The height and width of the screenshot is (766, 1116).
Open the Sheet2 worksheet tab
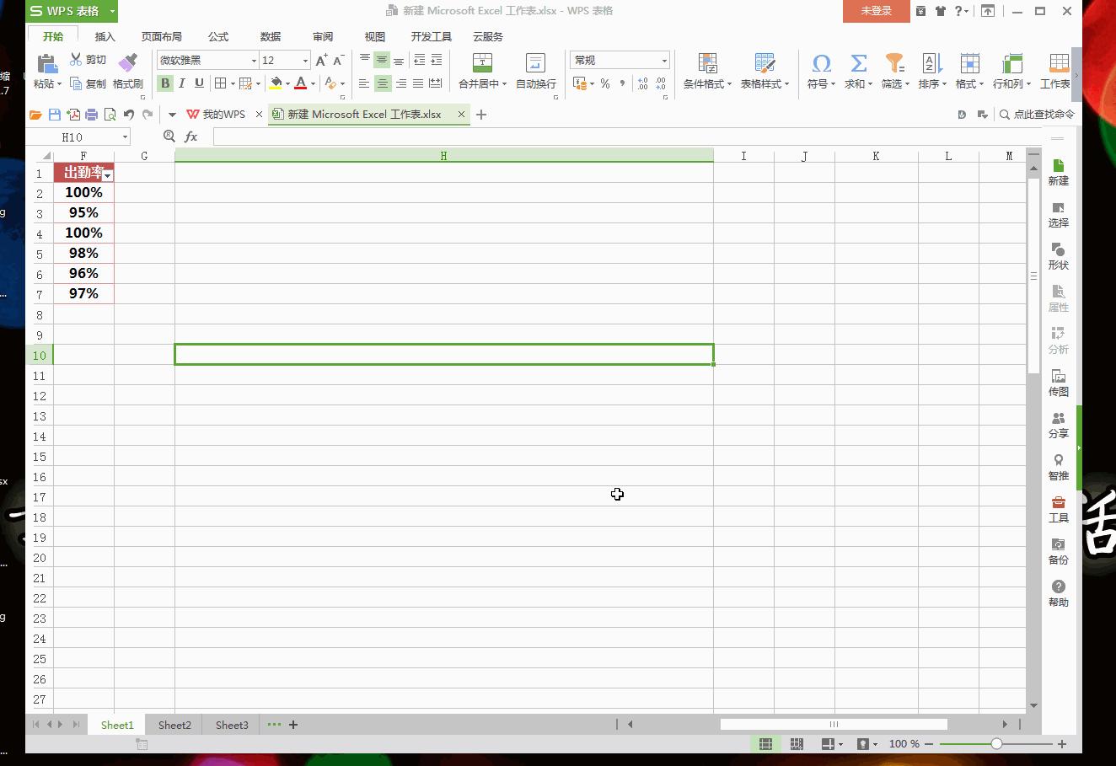174,725
